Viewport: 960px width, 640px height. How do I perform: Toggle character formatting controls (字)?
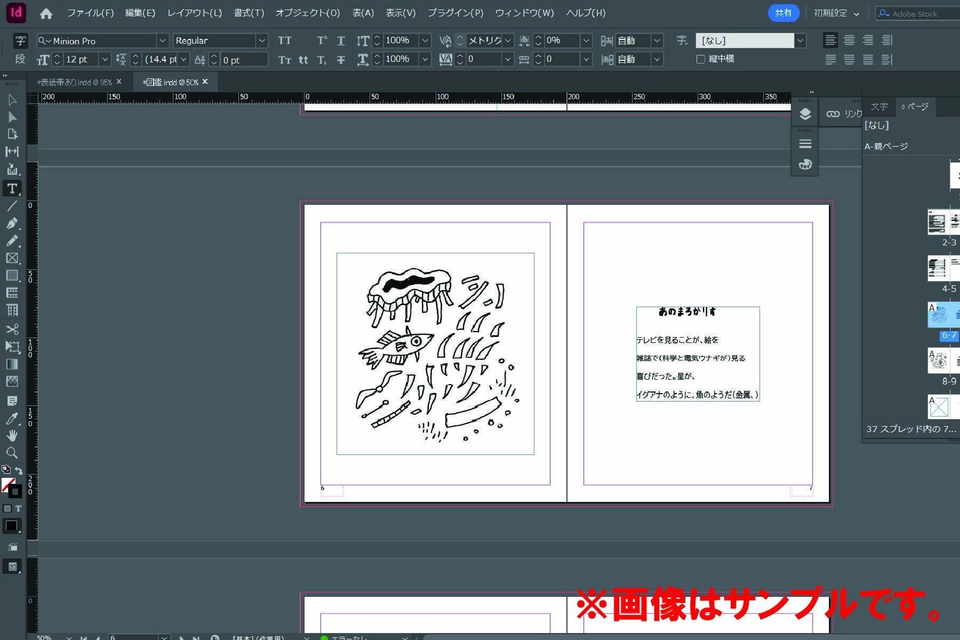click(20, 41)
